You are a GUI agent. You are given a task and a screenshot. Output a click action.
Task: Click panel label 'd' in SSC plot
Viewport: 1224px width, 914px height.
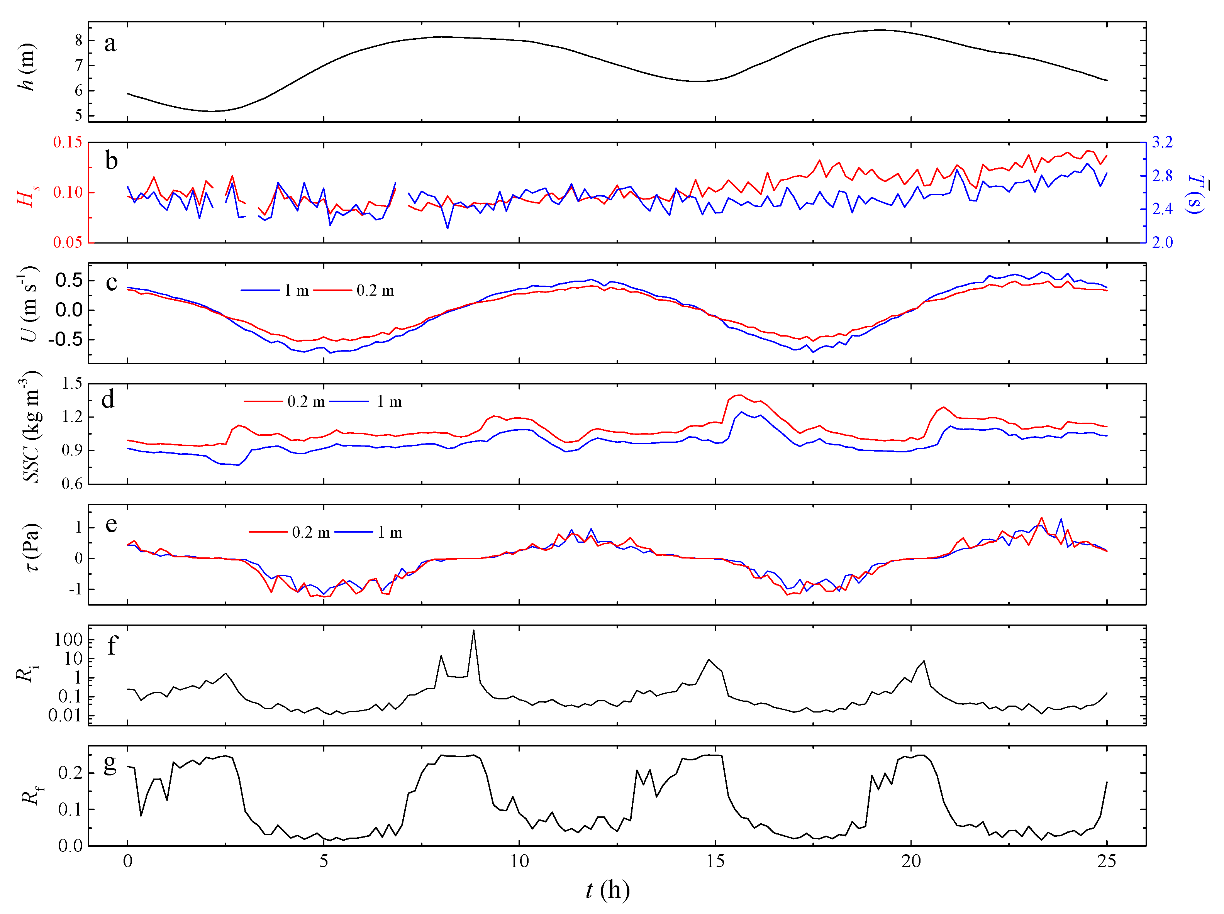108,399
